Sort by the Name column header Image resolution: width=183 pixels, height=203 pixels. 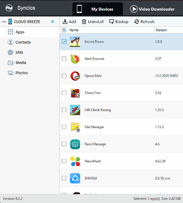[74, 30]
